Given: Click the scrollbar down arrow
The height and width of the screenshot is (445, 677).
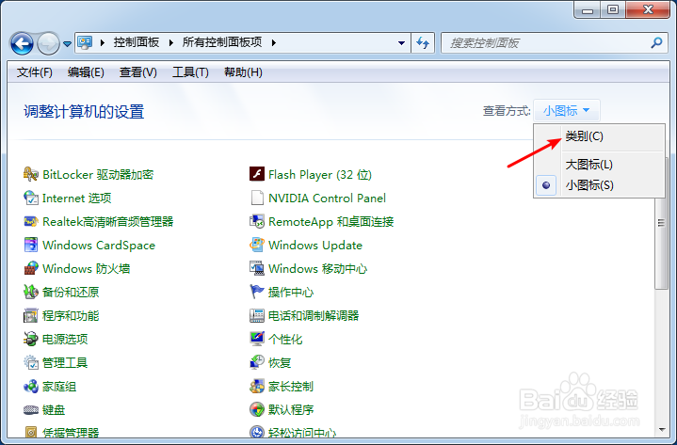Looking at the screenshot, I should click(661, 429).
